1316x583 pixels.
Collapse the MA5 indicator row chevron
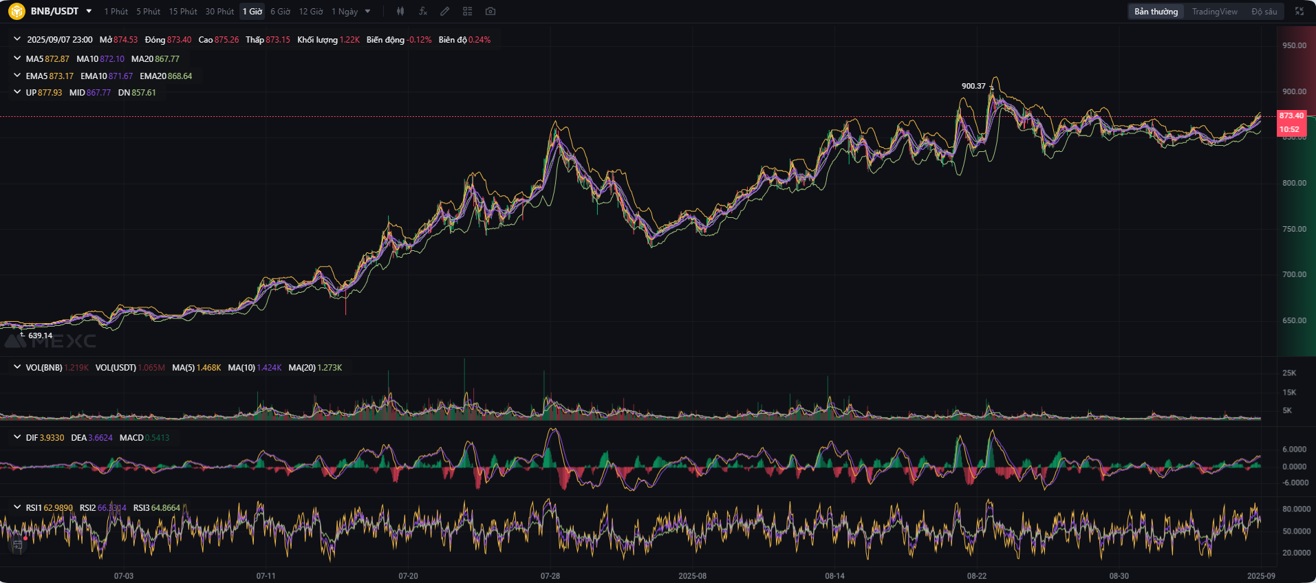click(x=17, y=58)
